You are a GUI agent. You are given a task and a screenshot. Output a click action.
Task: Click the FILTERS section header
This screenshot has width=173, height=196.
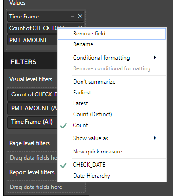[x=24, y=62]
